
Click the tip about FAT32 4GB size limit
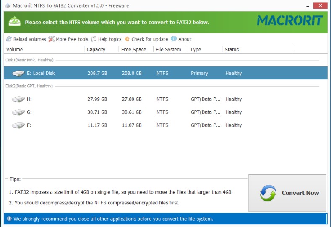click(120, 192)
